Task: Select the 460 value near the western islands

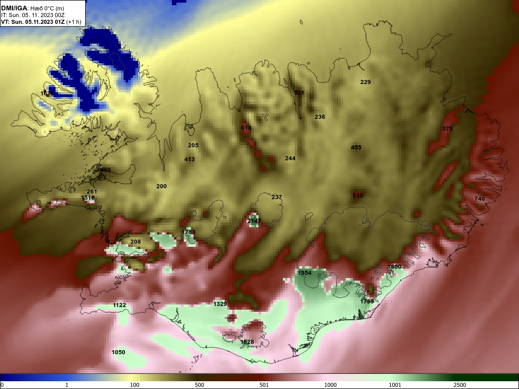Action: [105, 170]
